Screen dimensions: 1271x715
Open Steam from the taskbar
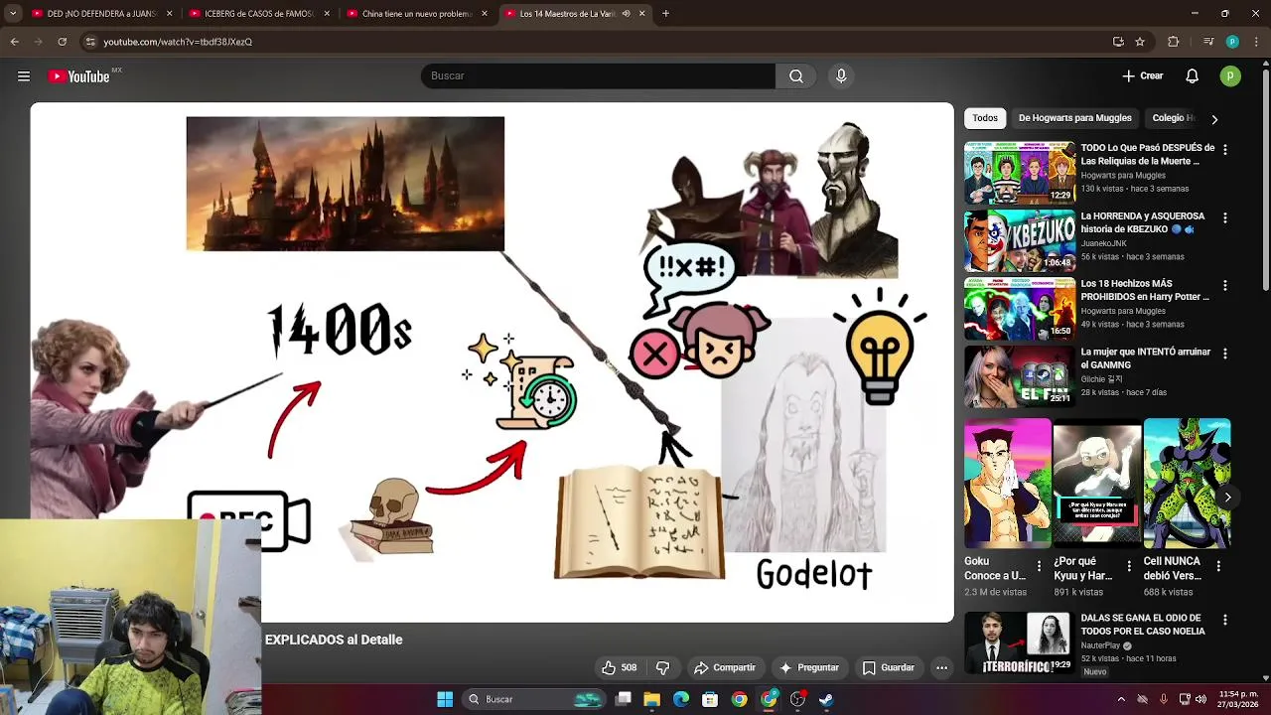point(826,699)
